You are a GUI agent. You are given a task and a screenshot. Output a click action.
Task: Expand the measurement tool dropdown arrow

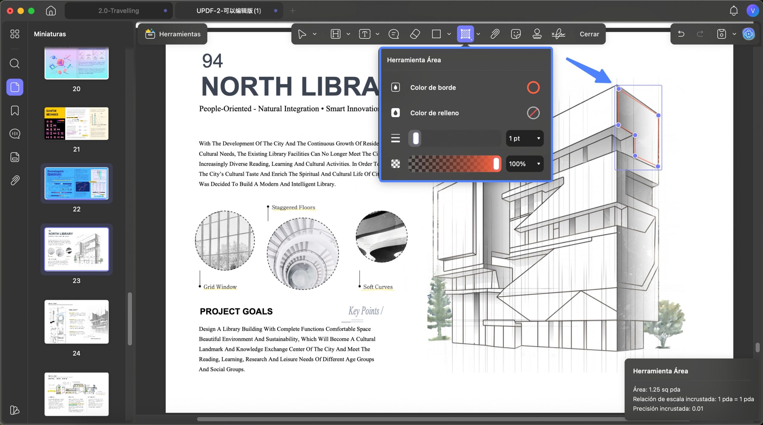tap(478, 34)
